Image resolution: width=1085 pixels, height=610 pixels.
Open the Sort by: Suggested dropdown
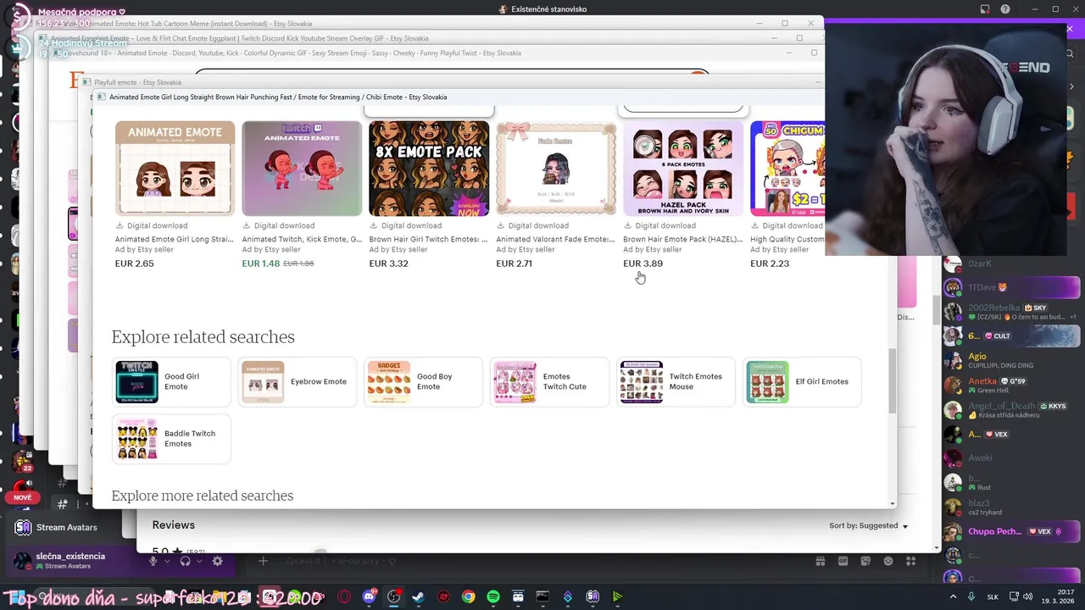[x=869, y=526]
